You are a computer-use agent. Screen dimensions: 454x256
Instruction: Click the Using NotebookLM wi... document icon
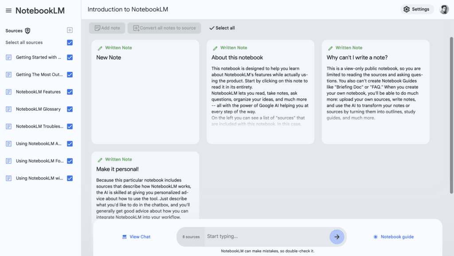[9, 178]
